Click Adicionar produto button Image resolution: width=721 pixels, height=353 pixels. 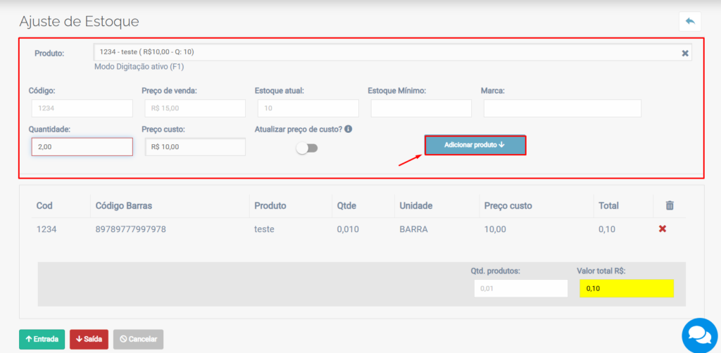coord(475,145)
